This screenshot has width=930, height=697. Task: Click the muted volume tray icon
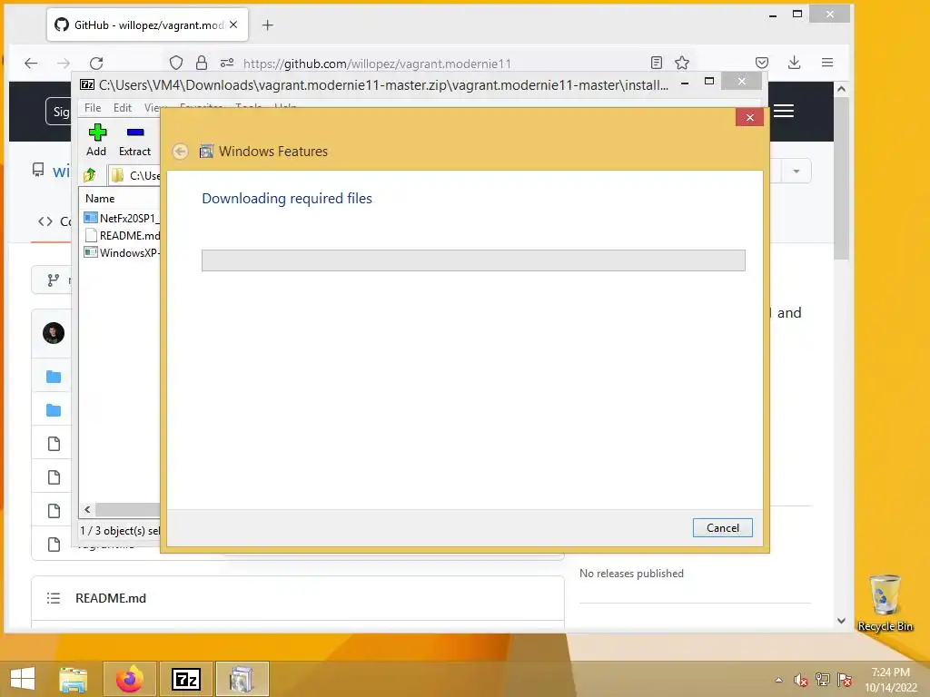[x=801, y=680]
